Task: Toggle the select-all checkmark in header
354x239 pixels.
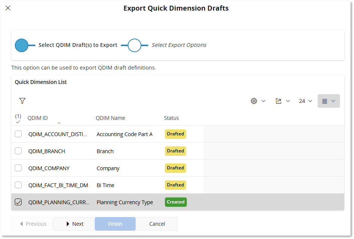Action: pos(18,122)
